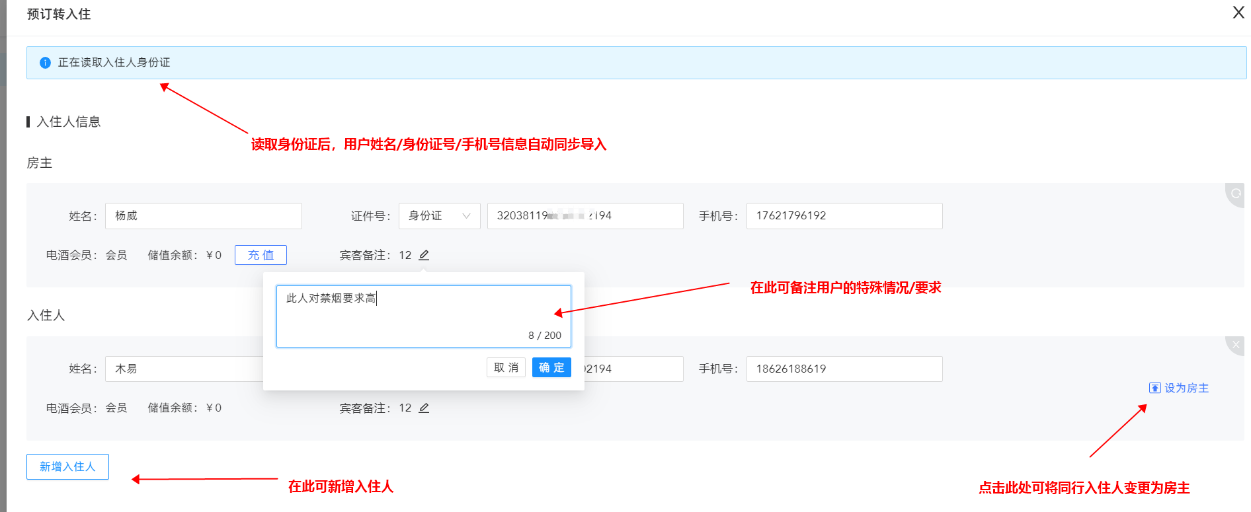Click the 正在读取入住人身份证 alert text
Screen dimensions: 1251x512
114,63
